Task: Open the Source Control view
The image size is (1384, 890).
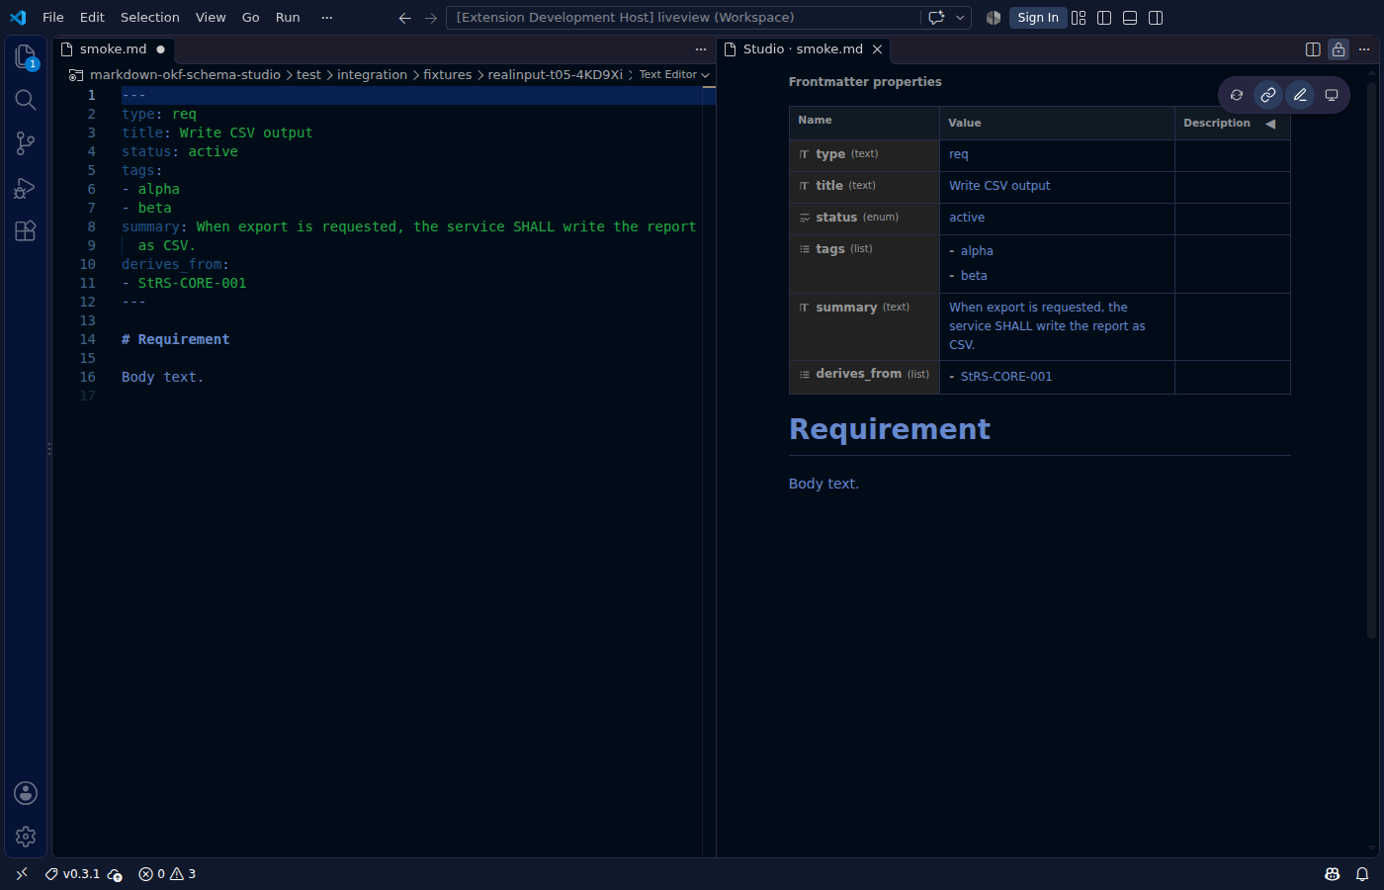Action: (x=26, y=143)
